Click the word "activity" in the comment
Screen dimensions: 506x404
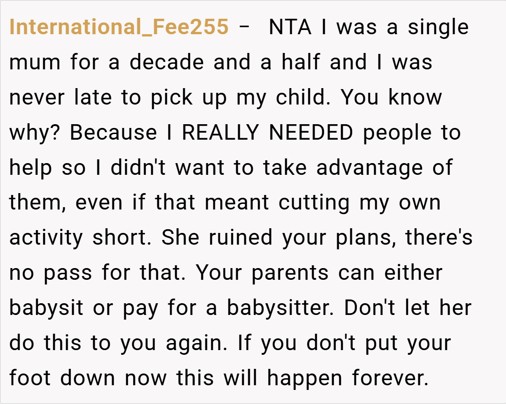click(46, 238)
